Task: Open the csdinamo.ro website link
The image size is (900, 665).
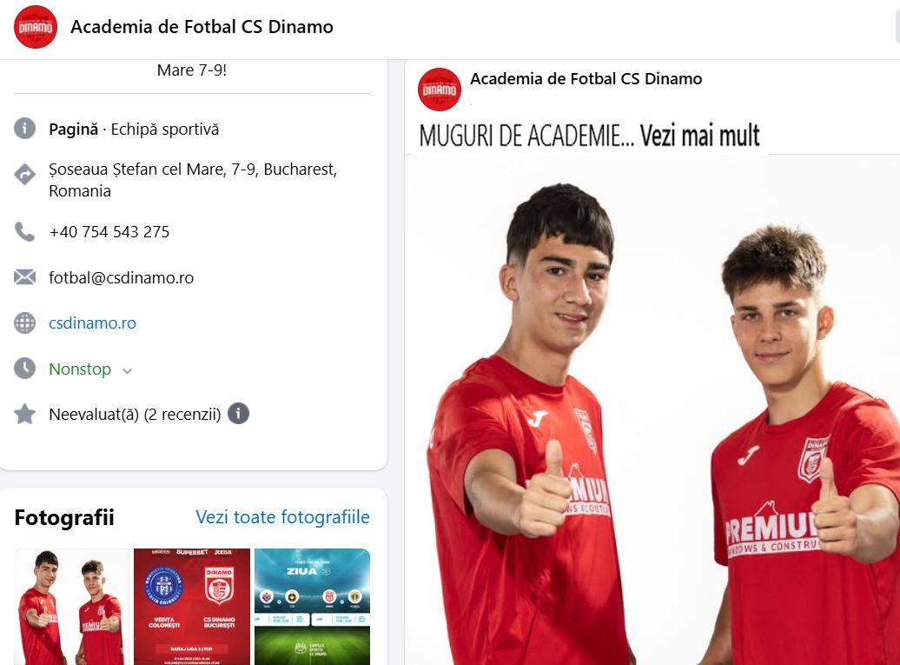Action: point(92,323)
